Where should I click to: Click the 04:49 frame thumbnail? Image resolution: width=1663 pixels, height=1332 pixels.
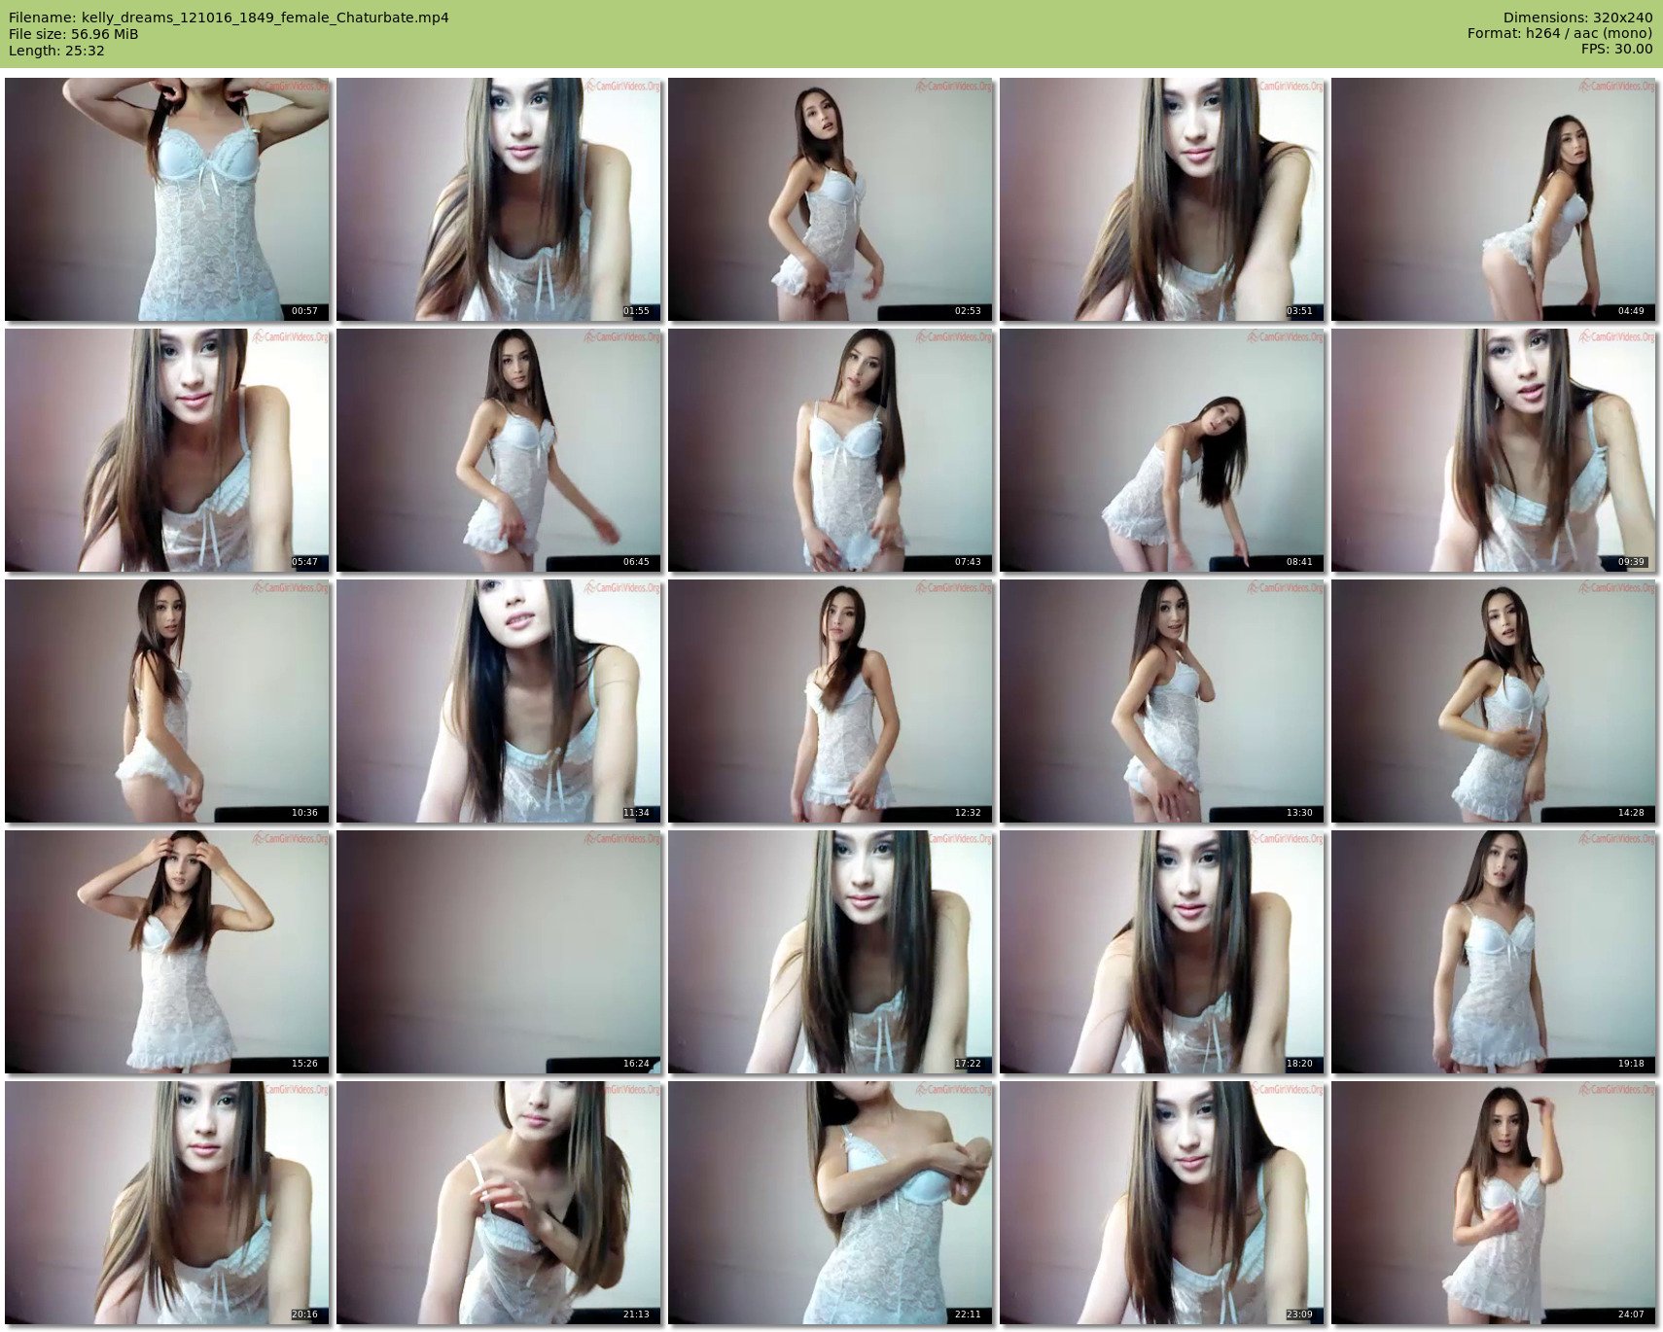1493,199
